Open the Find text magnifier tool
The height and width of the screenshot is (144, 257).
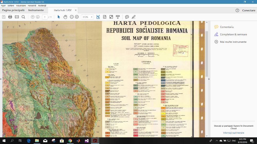coord(23,17)
